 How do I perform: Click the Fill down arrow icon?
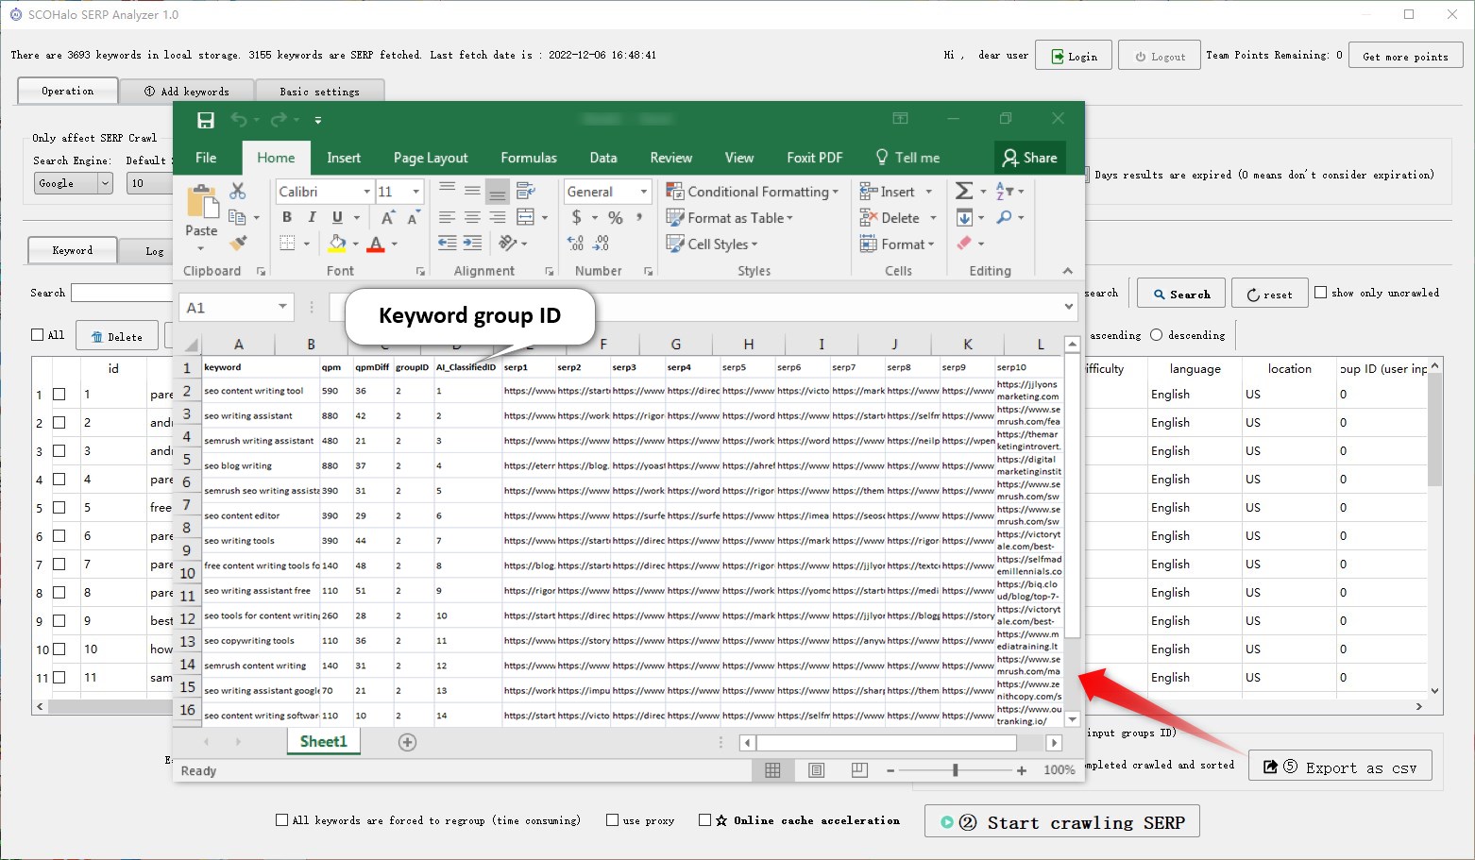point(964,217)
